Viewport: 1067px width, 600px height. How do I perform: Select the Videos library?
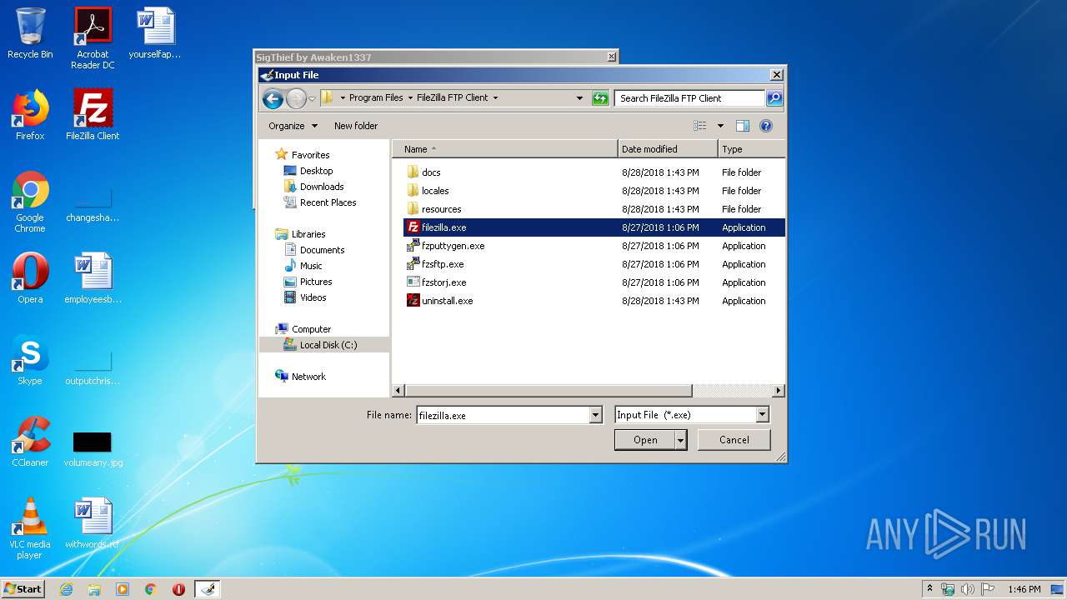313,297
